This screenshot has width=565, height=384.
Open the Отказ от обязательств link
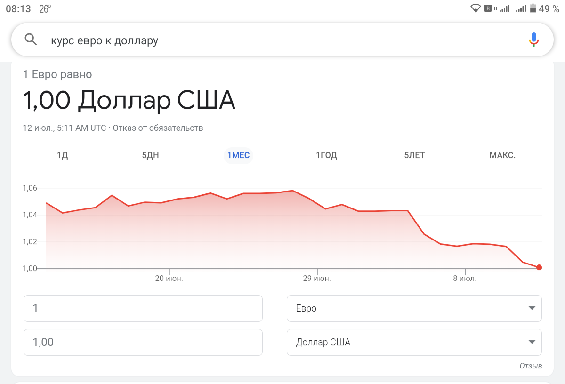click(x=158, y=128)
